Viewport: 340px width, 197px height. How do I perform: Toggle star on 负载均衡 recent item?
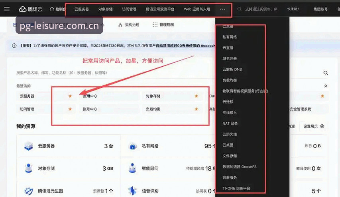pyautogui.click(x=196, y=109)
